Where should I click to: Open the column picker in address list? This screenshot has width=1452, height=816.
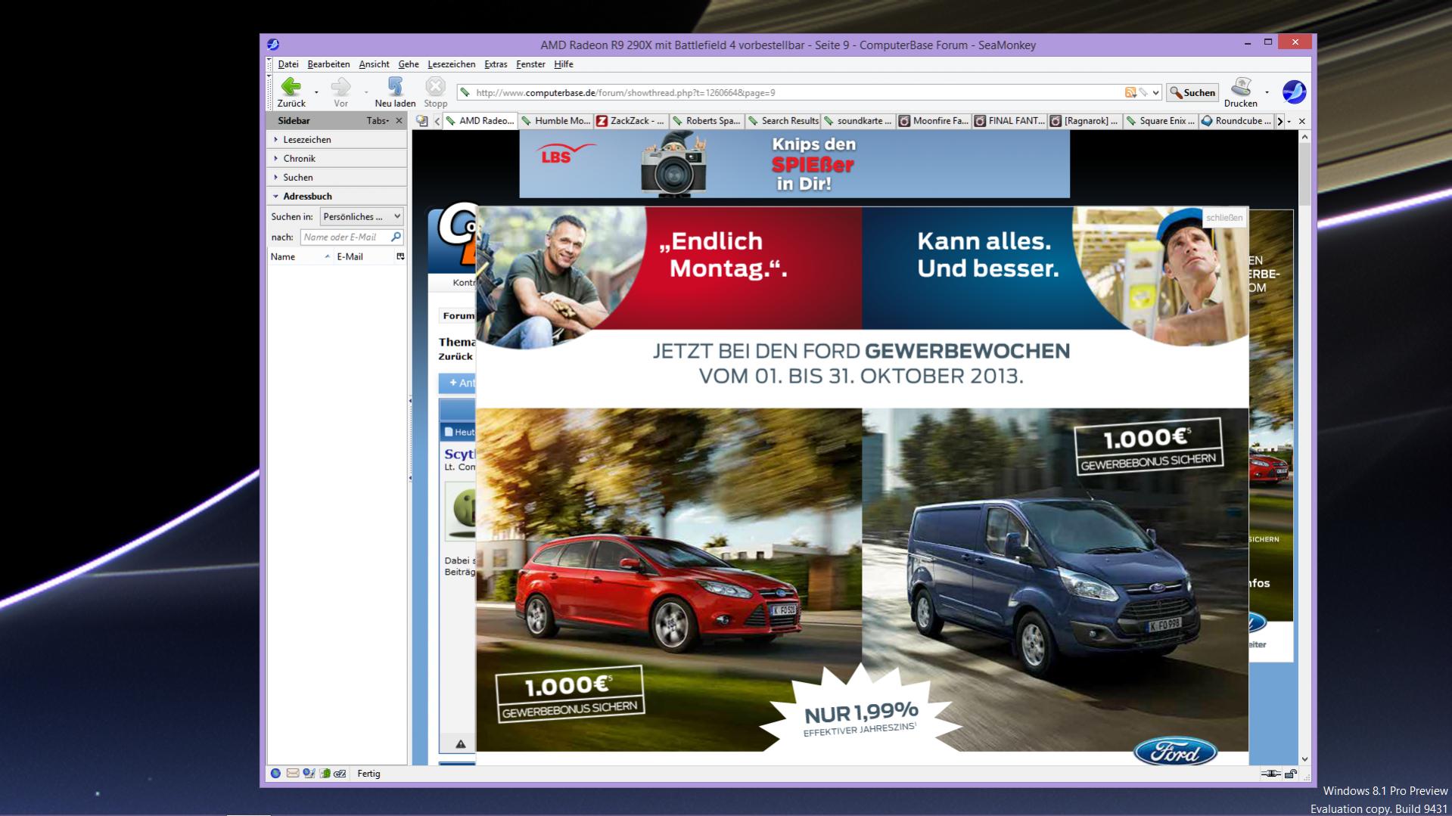400,256
